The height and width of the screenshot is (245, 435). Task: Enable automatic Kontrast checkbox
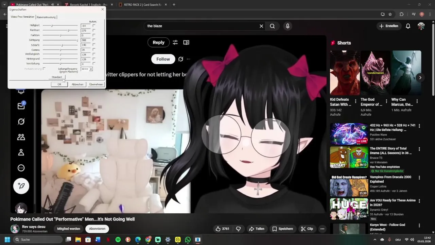pyautogui.click(x=94, y=30)
